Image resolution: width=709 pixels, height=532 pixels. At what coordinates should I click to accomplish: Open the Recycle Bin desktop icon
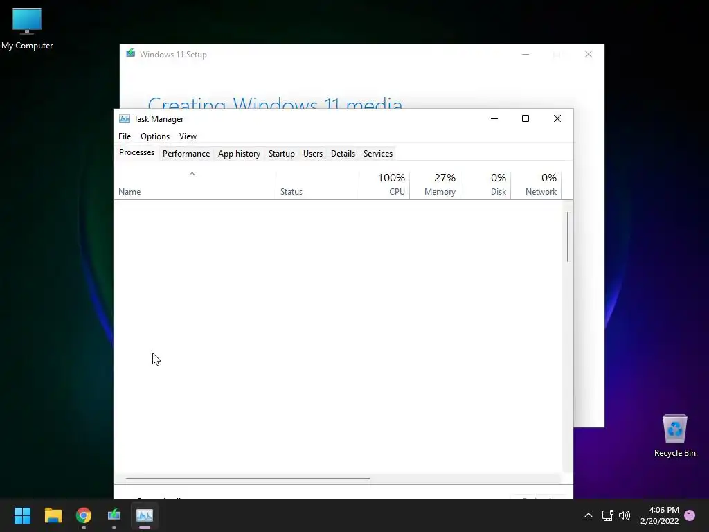(674, 436)
